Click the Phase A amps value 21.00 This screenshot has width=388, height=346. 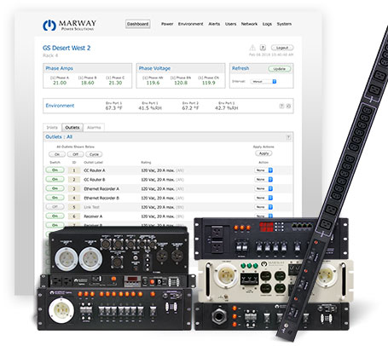[60, 83]
